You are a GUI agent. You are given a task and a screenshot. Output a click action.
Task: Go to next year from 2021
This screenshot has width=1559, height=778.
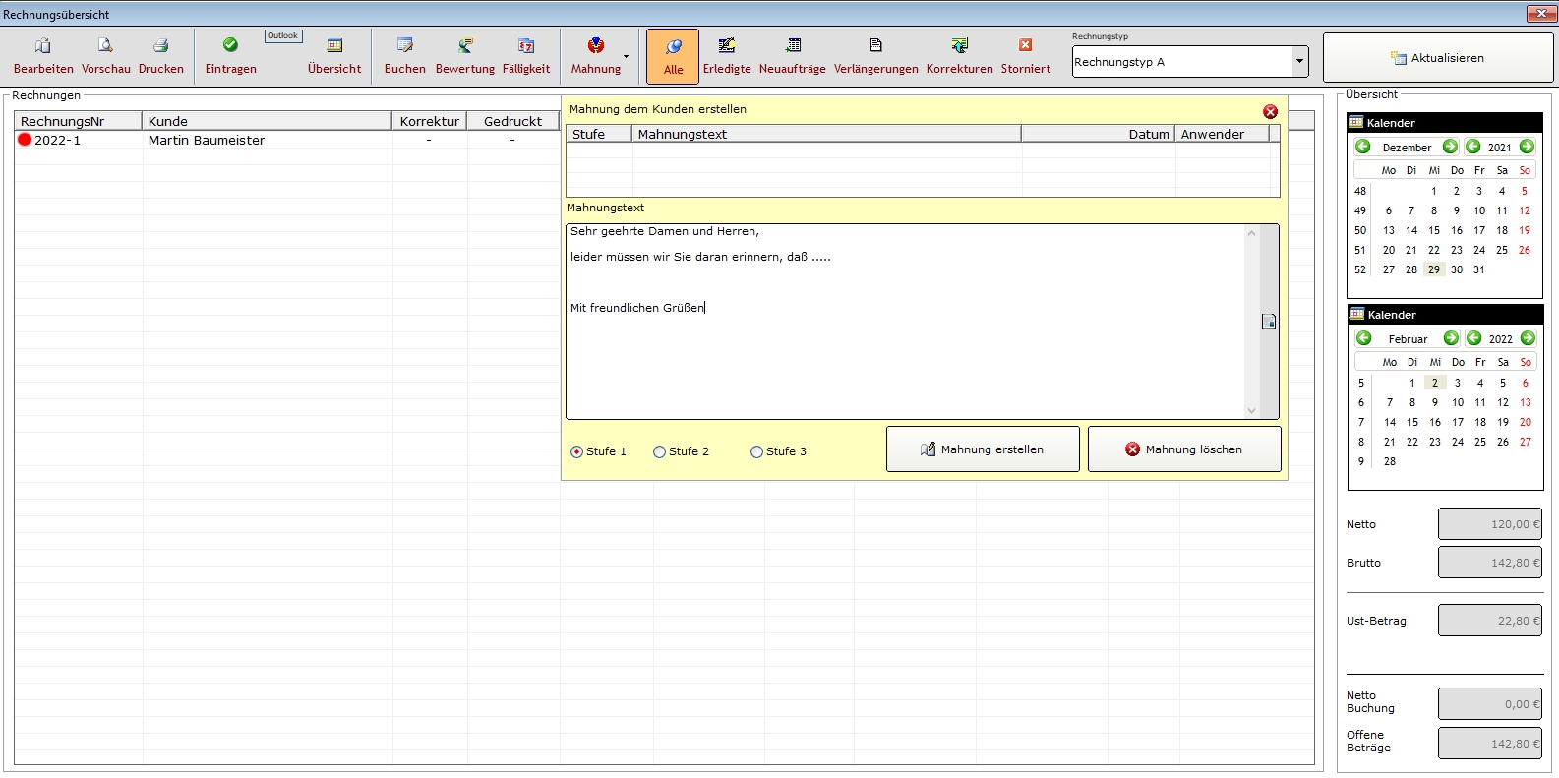(x=1527, y=147)
